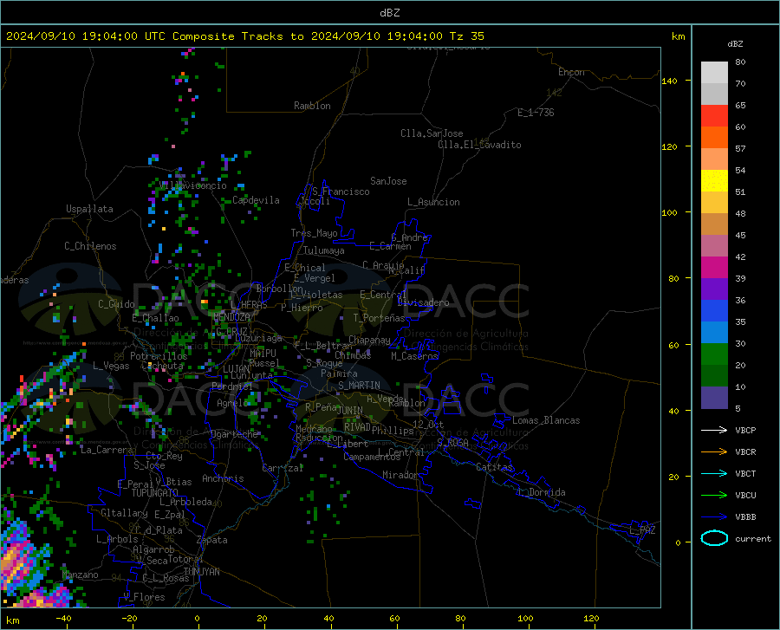Click the orange VBCR arrow in the legend
This screenshot has height=630, width=780.
coord(714,452)
